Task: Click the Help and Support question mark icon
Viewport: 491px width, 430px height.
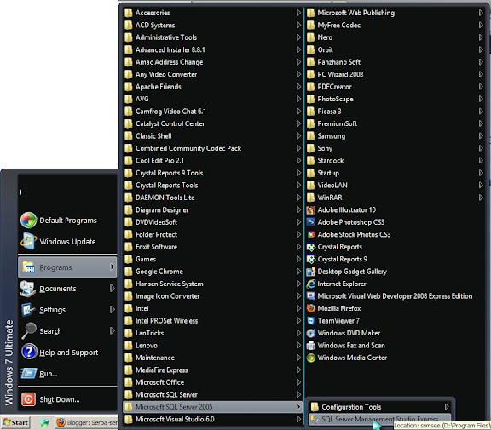Action: [29, 352]
